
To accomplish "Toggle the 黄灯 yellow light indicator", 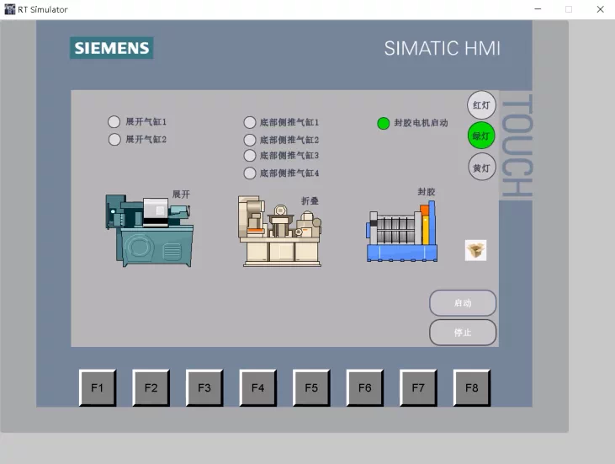I will [481, 168].
